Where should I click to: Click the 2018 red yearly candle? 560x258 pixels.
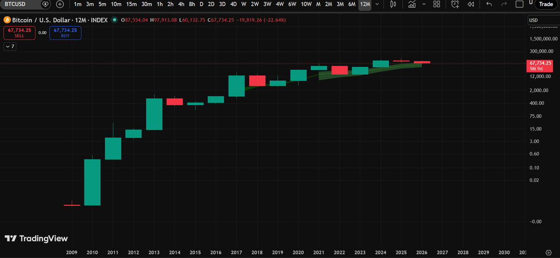[x=257, y=81]
